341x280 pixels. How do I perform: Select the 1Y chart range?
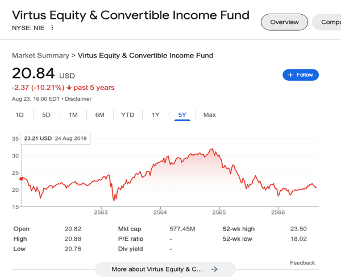(156, 115)
